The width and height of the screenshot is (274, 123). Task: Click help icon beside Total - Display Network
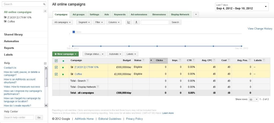[98, 87]
